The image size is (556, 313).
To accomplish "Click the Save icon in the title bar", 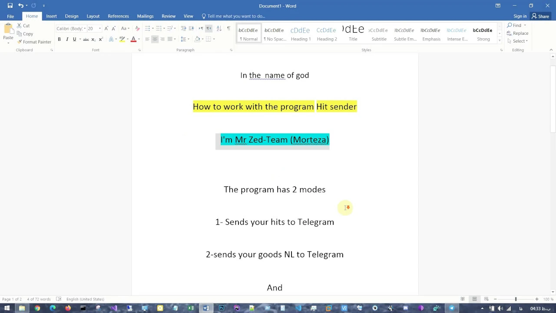I will coord(10,6).
